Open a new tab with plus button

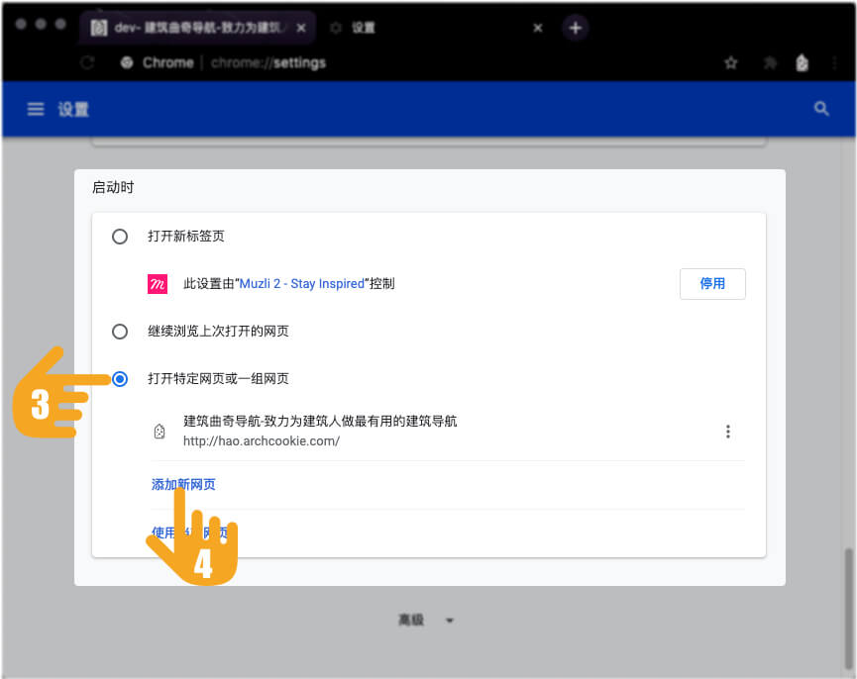[575, 28]
